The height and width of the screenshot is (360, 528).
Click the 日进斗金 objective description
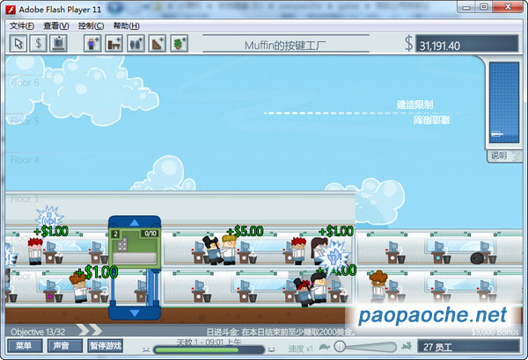[281, 332]
